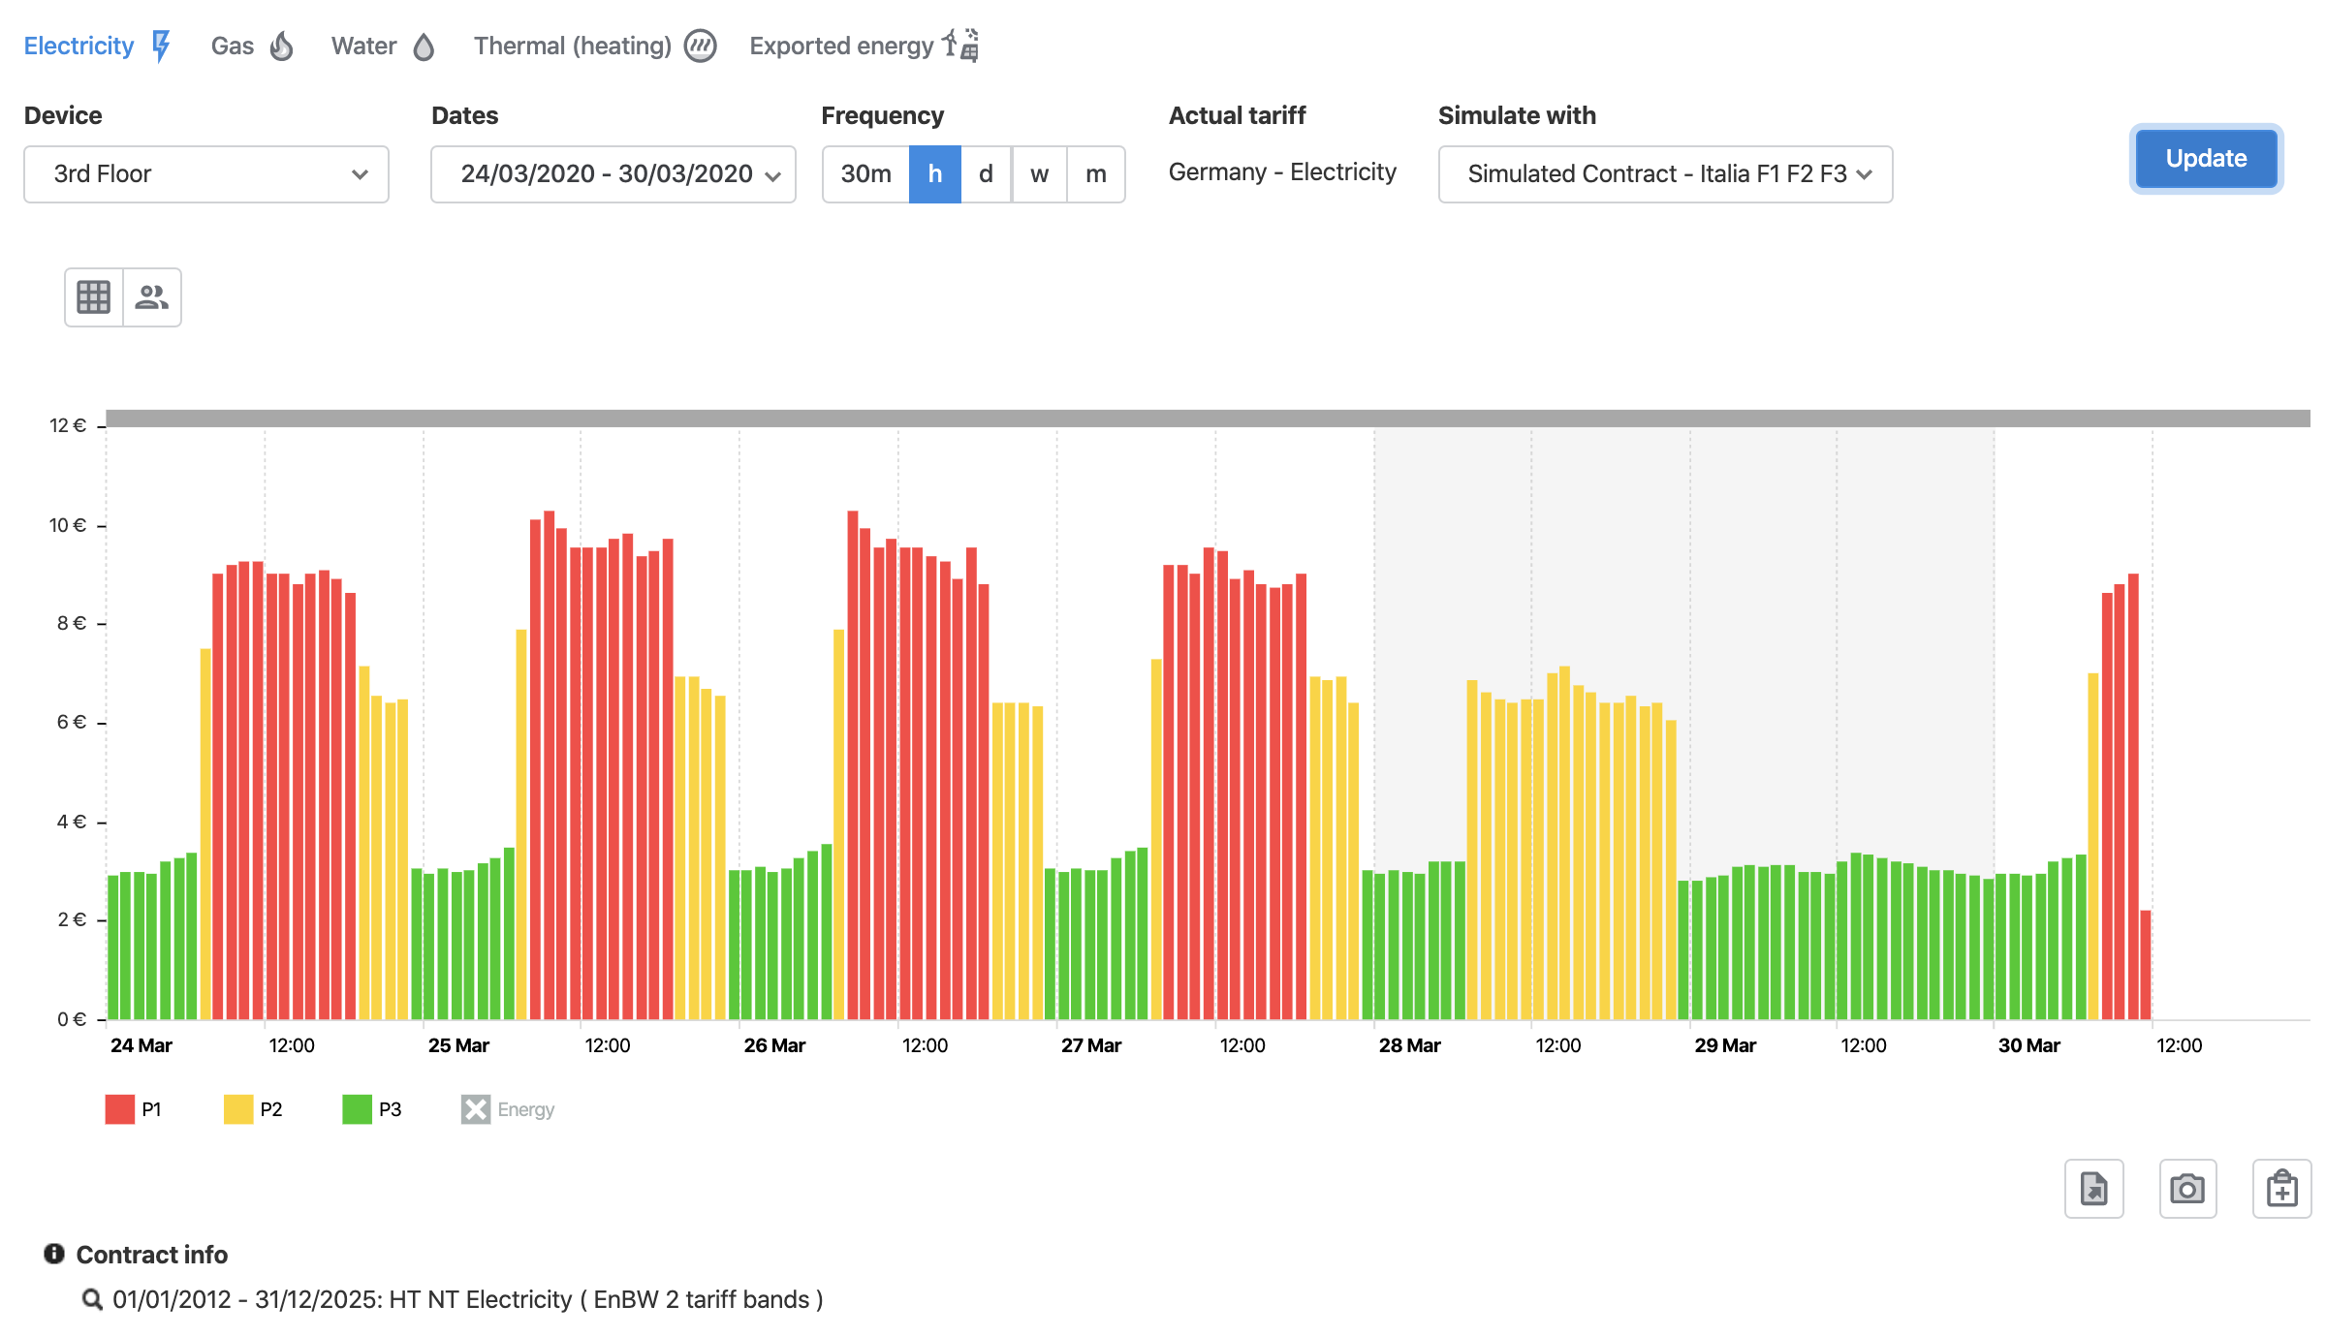
Task: Select the 30m frequency option
Action: pos(865,174)
